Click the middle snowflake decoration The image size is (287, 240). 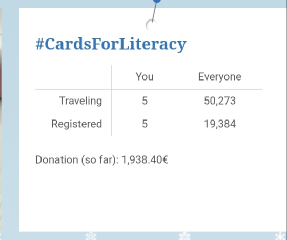[184, 236]
